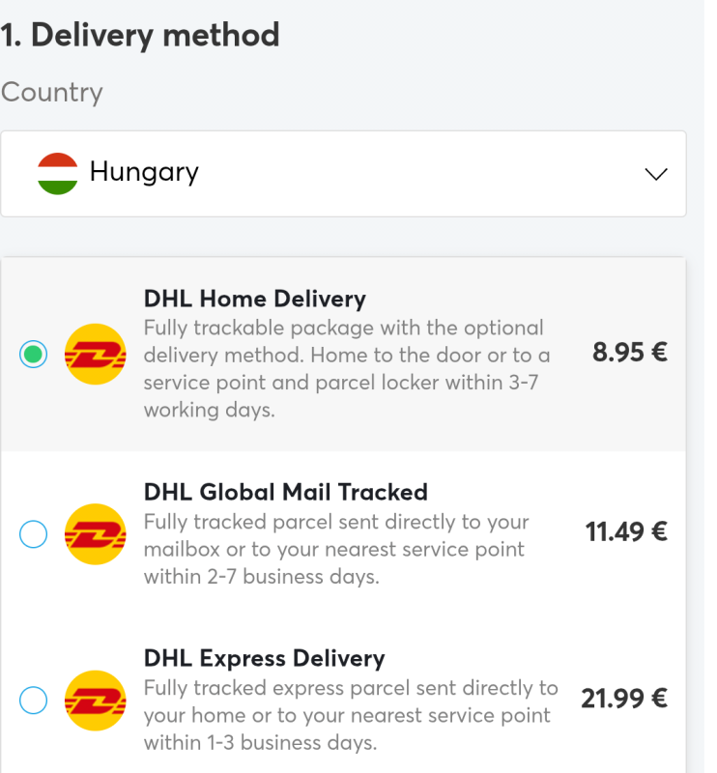This screenshot has width=717, height=773.
Task: Click the Express Delivery description text
Action: [x=351, y=715]
